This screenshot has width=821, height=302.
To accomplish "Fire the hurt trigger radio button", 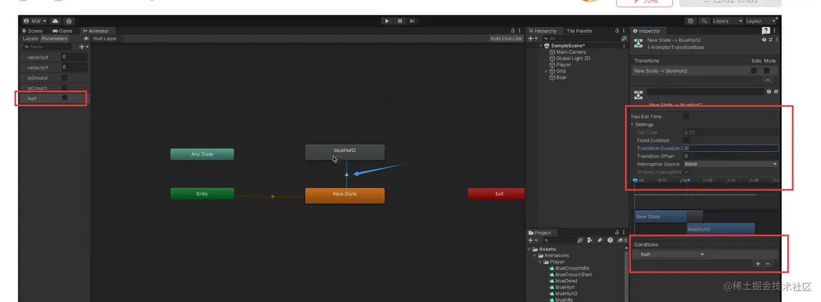I will (x=65, y=98).
